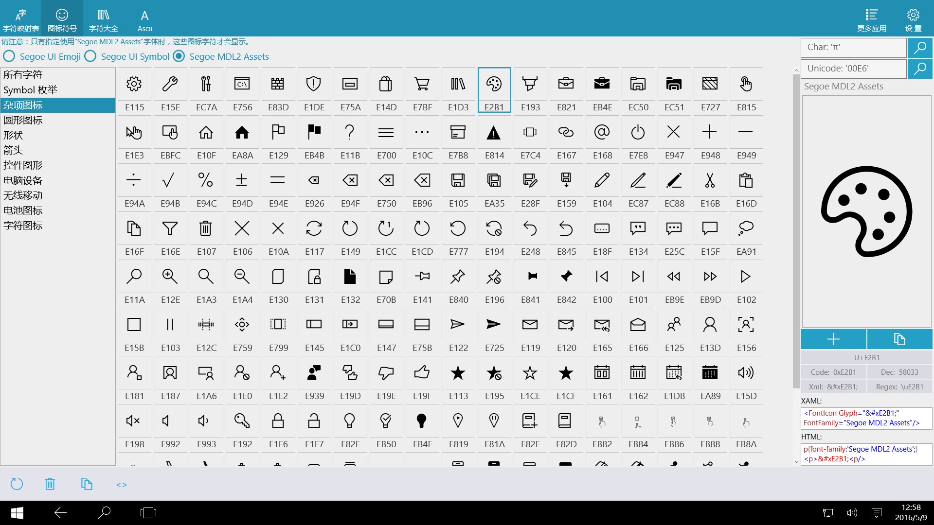Switch to the Ascii tab
Viewport: 934px width, 525px height.
click(x=144, y=18)
